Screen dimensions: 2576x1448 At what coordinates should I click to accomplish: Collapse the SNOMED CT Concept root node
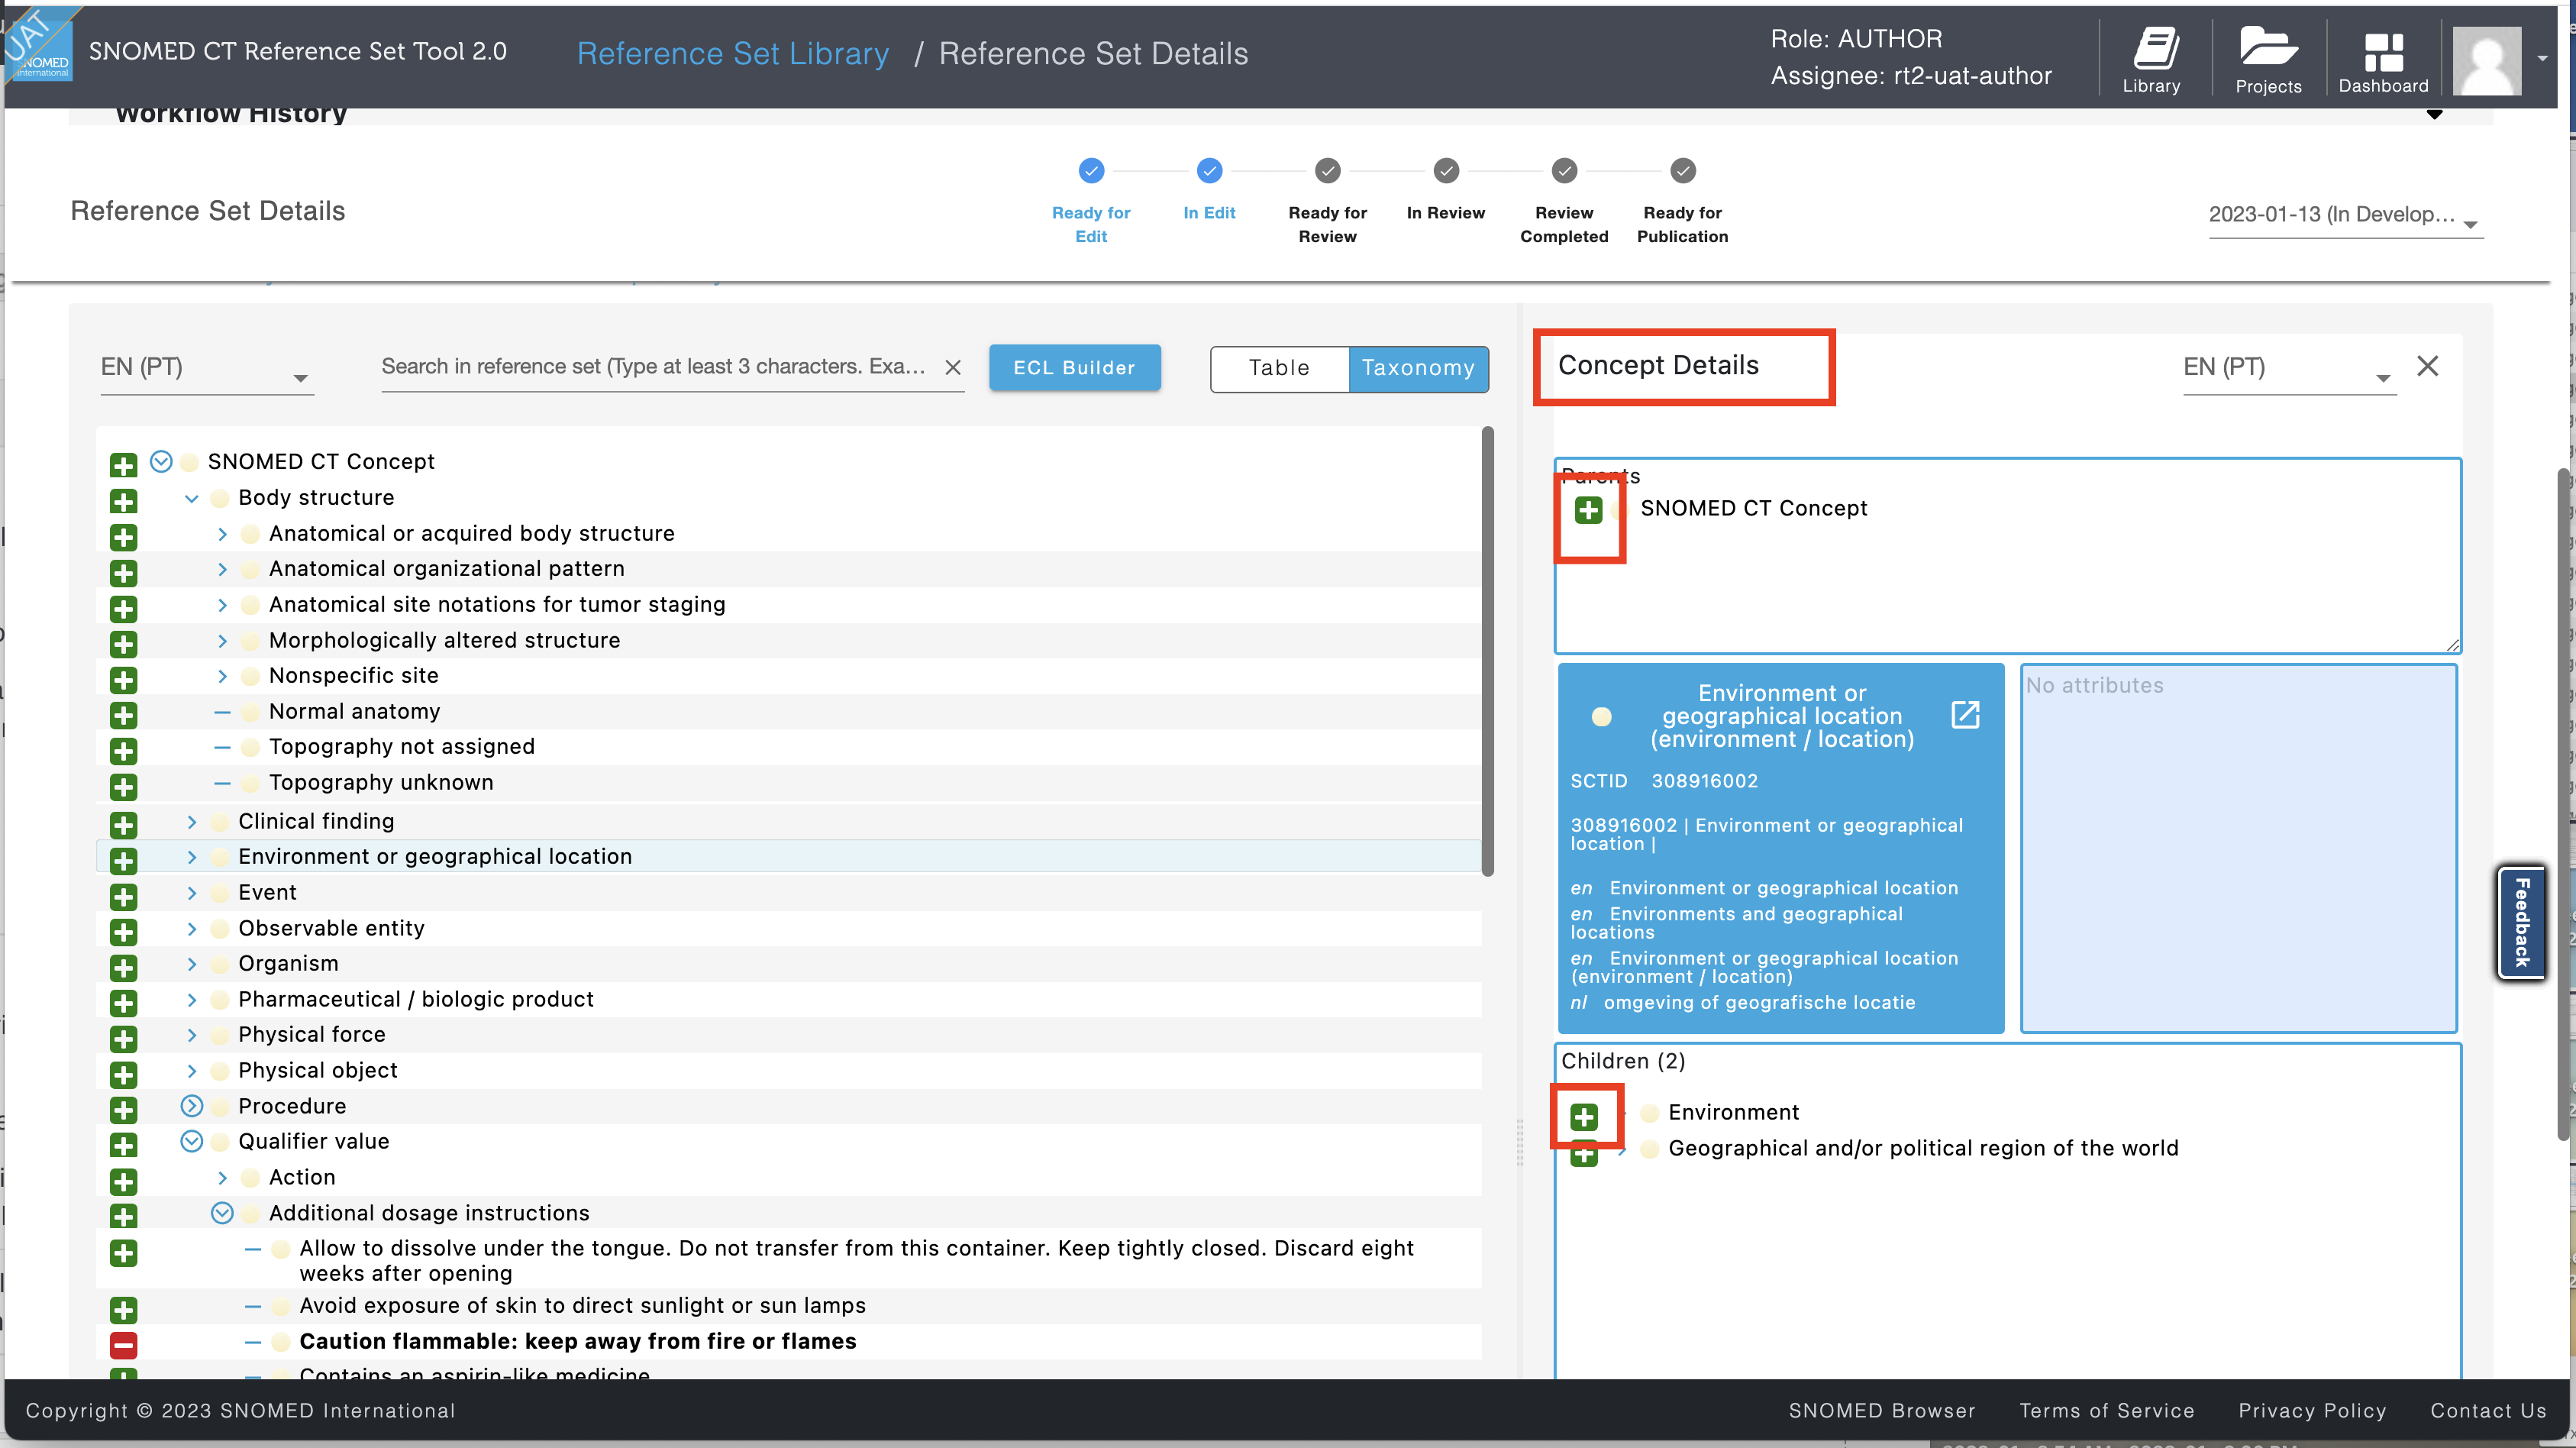tap(161, 461)
